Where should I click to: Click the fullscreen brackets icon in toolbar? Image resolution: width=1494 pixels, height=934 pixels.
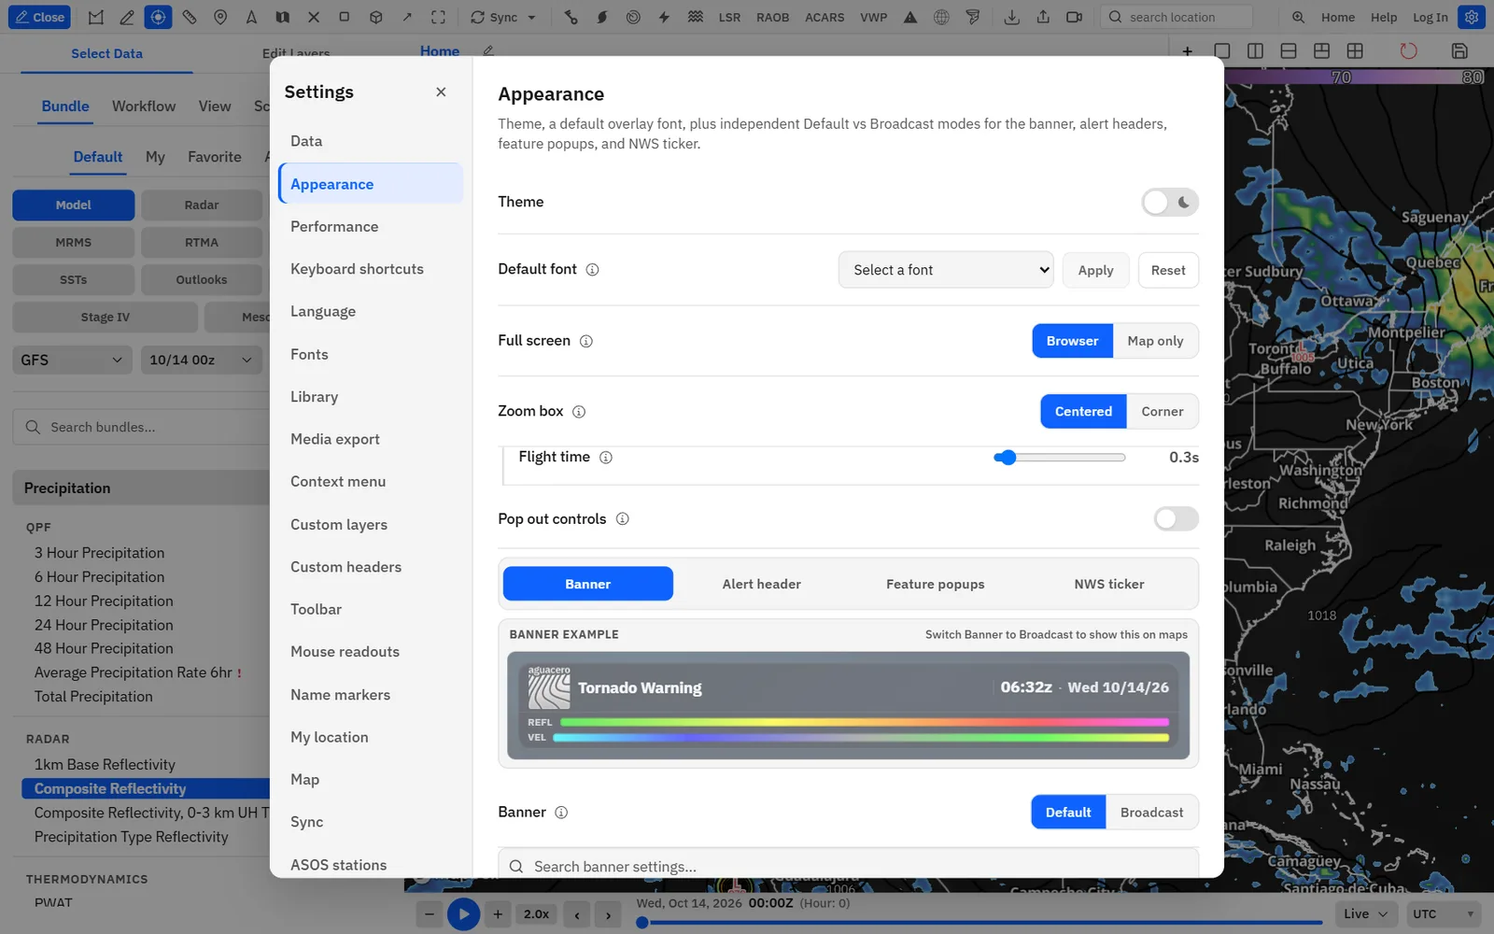point(438,17)
